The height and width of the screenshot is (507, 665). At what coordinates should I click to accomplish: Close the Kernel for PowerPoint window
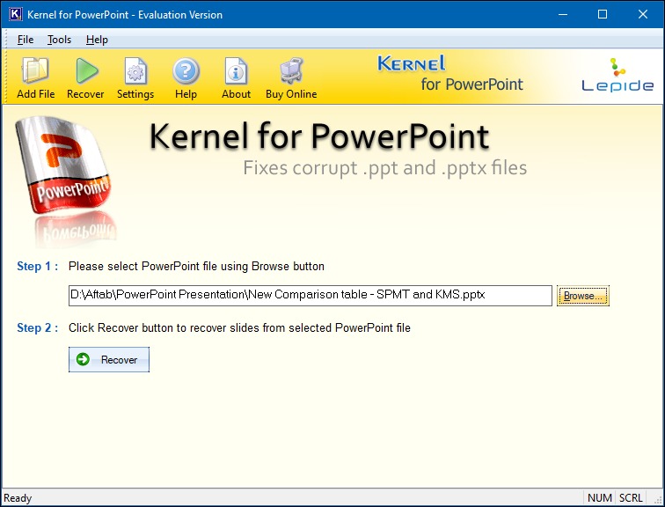click(x=642, y=14)
